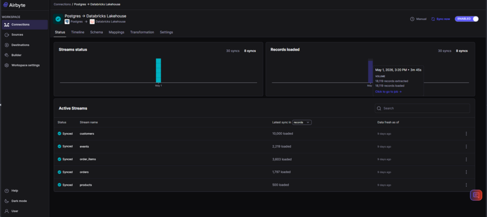Click the customers stream name
The height and width of the screenshot is (217, 487).
coord(87,134)
